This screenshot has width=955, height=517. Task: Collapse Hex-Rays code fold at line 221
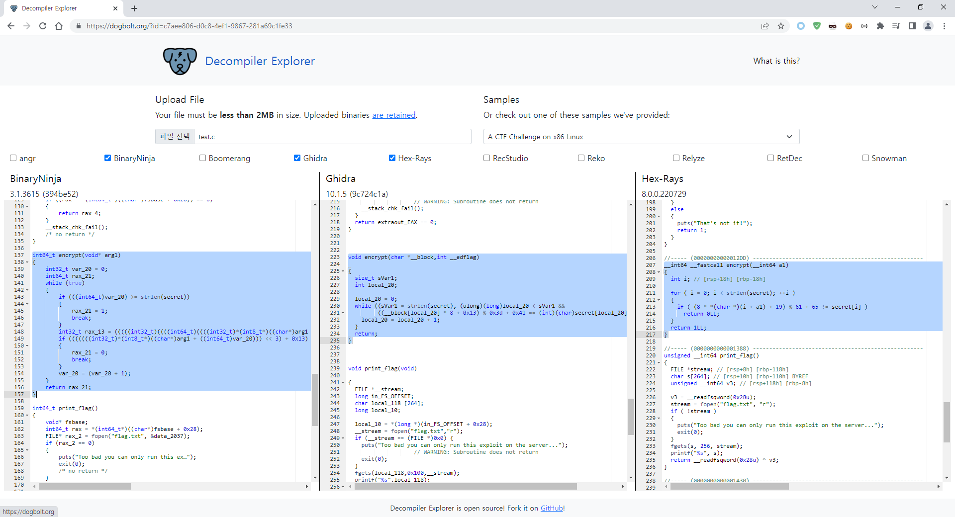pyautogui.click(x=659, y=363)
